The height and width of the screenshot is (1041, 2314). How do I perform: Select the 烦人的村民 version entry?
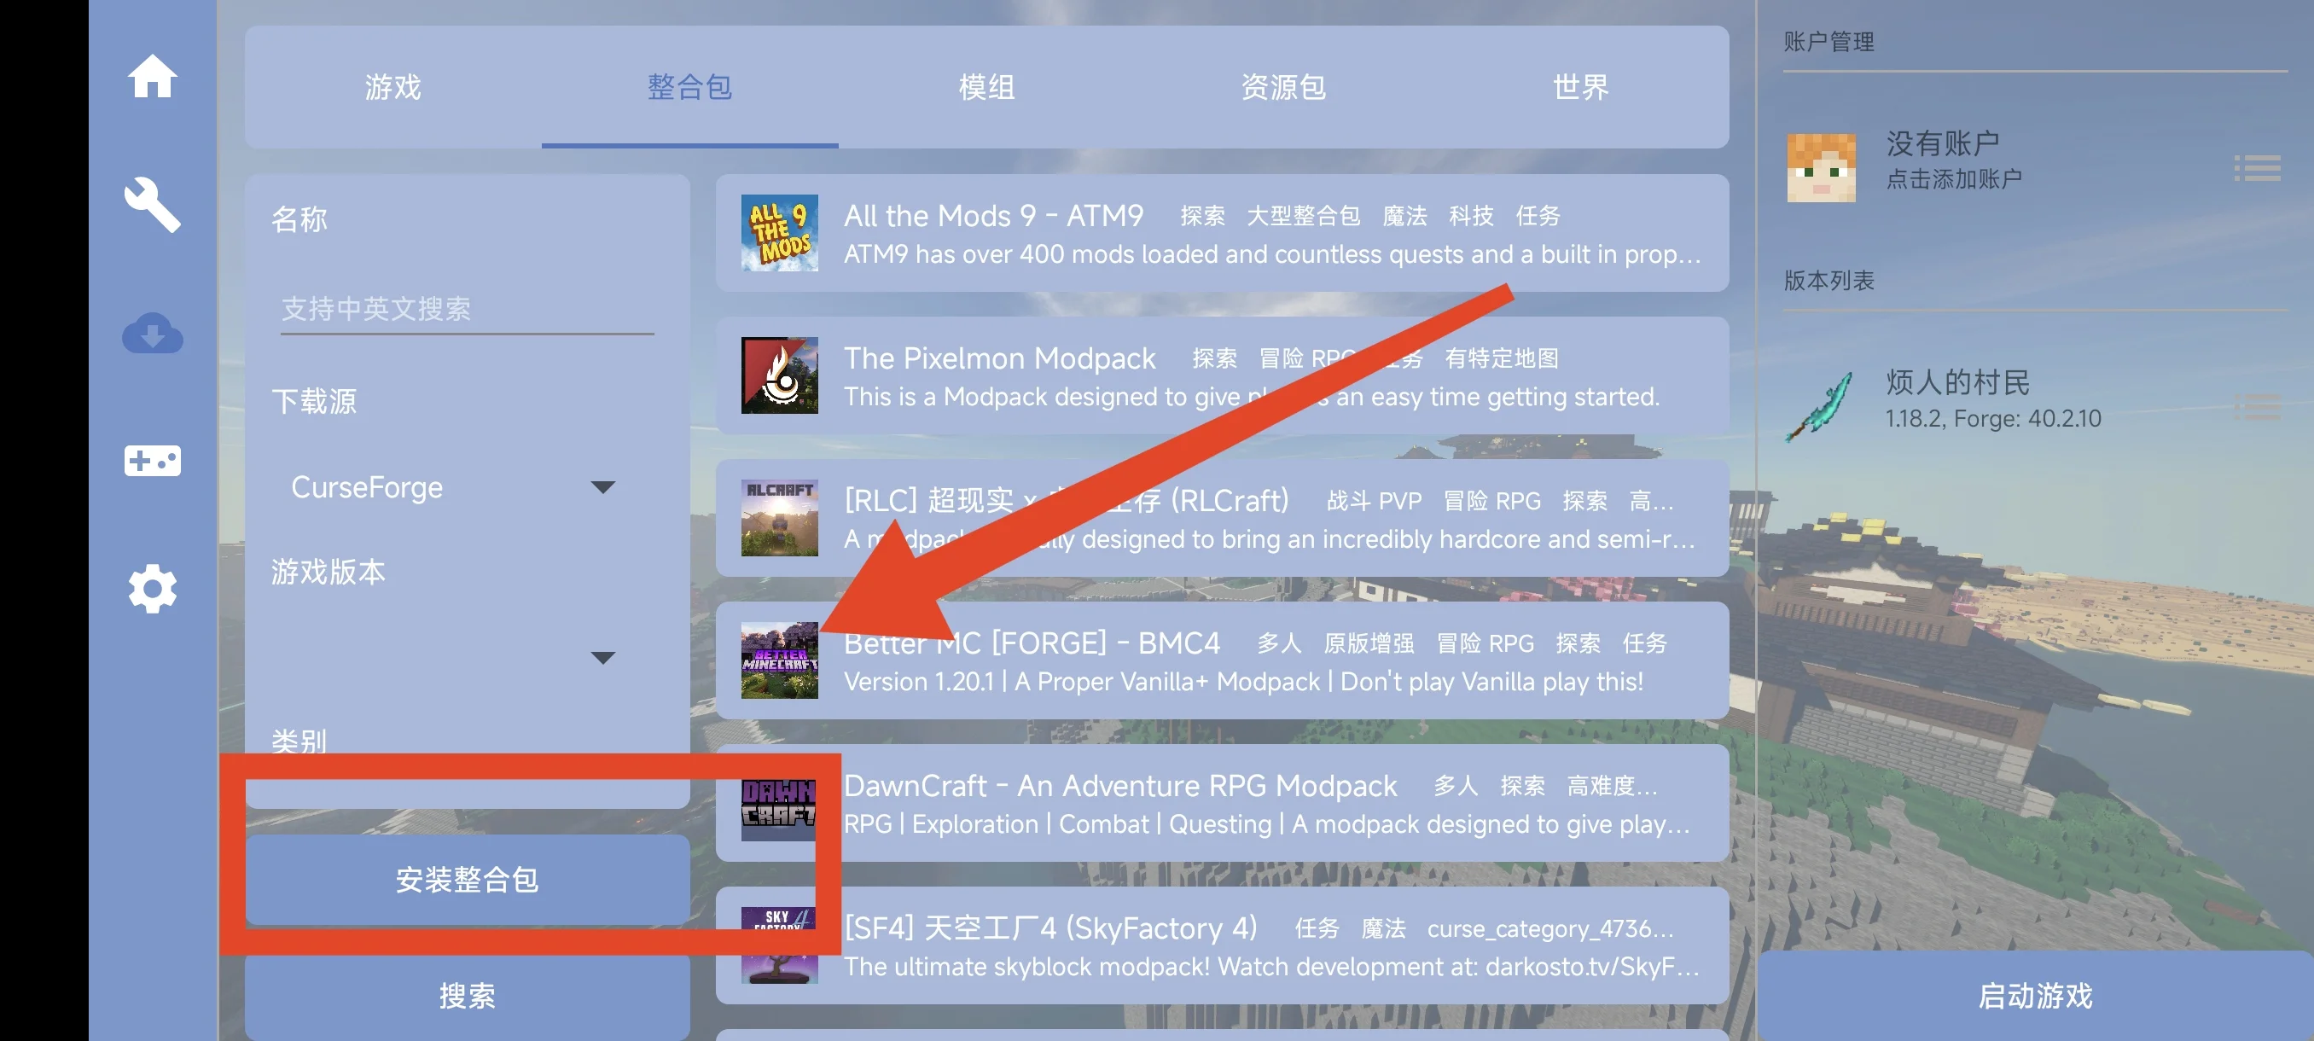tap(2035, 406)
